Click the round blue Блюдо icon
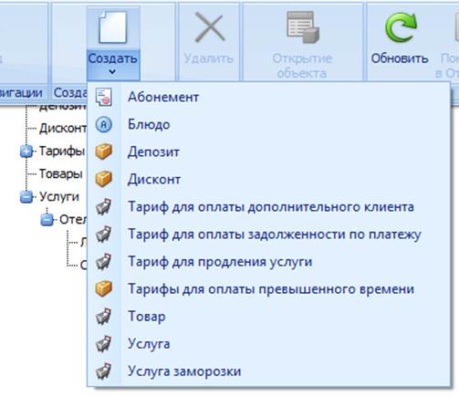The height and width of the screenshot is (397, 459). tap(103, 124)
